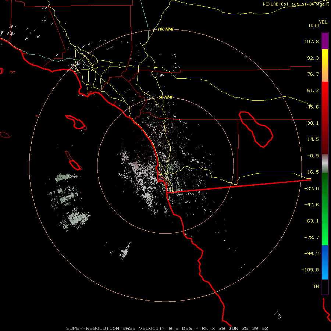Viewport: 331px width, 331px height.
Task: Click the -0.9 velocity scale value
Action: tap(313, 156)
